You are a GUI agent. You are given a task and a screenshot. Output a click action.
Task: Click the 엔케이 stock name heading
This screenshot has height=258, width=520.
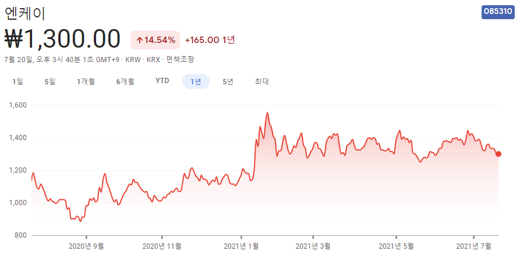click(x=25, y=13)
